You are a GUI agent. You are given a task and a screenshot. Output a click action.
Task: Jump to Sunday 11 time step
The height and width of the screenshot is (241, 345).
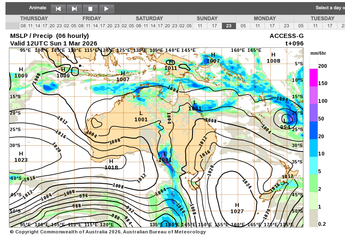200,26
